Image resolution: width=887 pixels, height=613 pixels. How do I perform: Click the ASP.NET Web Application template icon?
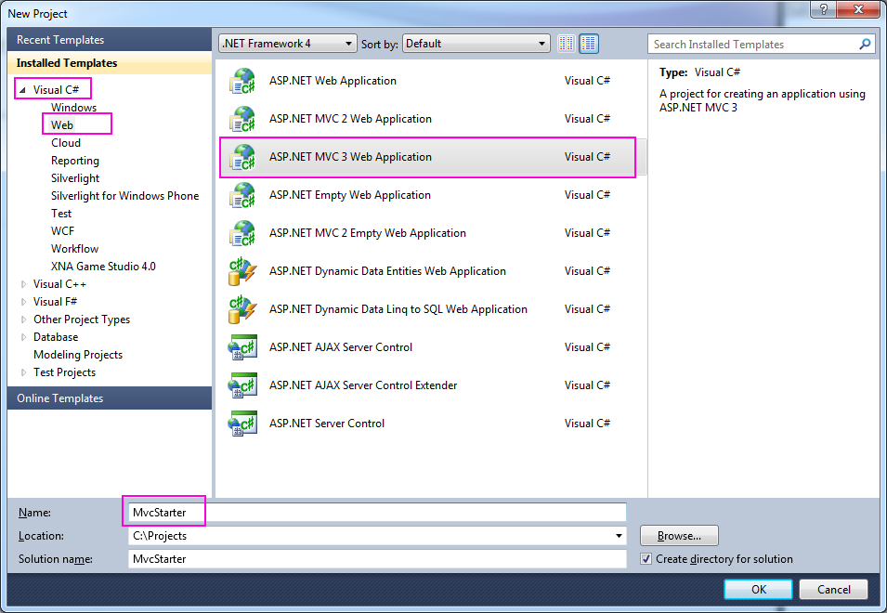pos(242,81)
